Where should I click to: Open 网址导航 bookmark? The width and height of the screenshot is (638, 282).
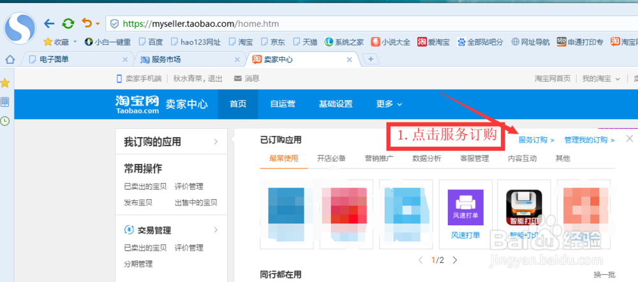531,42
